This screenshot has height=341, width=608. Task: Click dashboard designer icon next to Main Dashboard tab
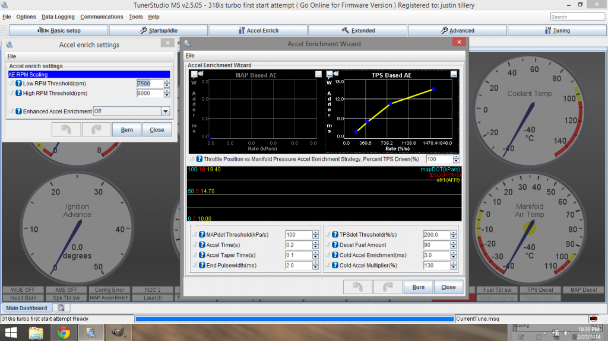(61, 308)
